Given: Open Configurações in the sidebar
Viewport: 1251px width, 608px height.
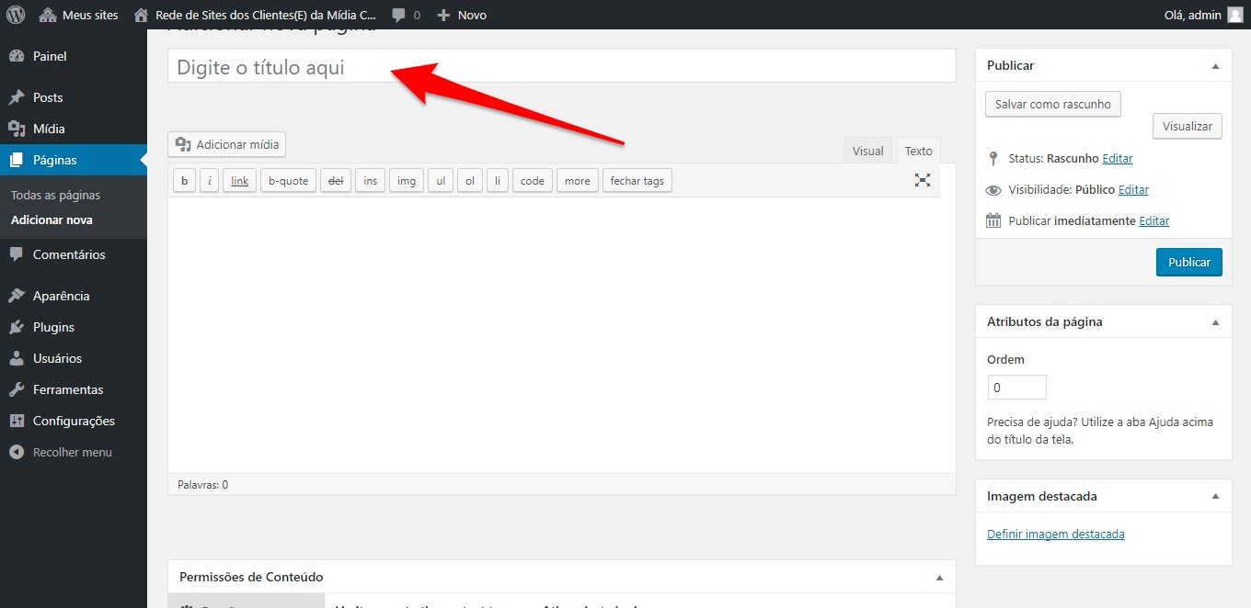Looking at the screenshot, I should point(74,421).
